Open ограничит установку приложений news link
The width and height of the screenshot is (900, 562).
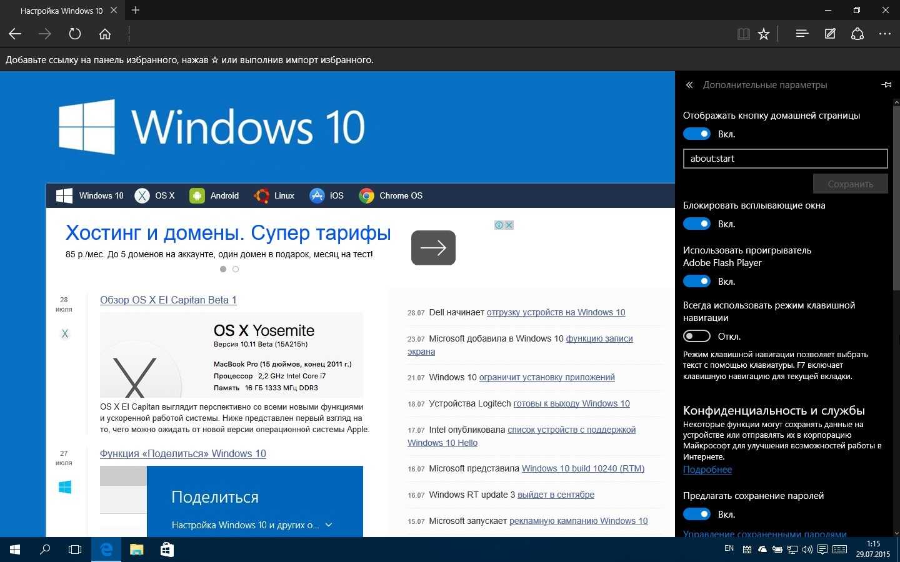pyautogui.click(x=547, y=377)
